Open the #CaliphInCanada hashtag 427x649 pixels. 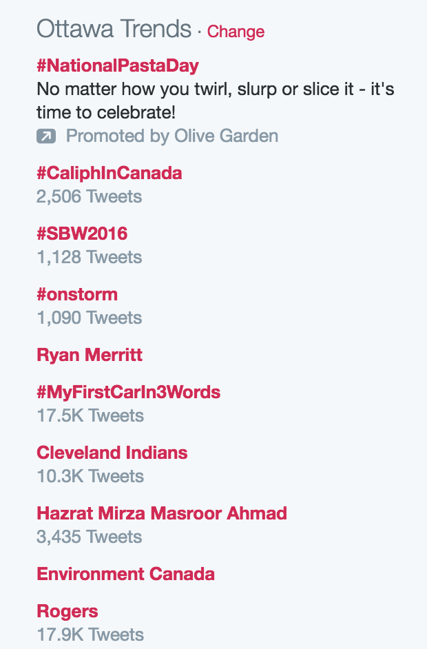pyautogui.click(x=109, y=173)
